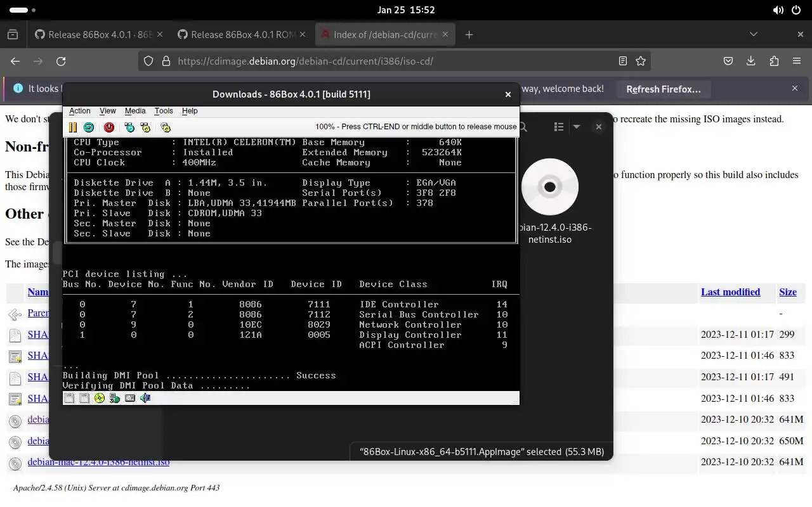Close the Index of /debian-cd tab
The width and height of the screenshot is (812, 507).
[445, 35]
